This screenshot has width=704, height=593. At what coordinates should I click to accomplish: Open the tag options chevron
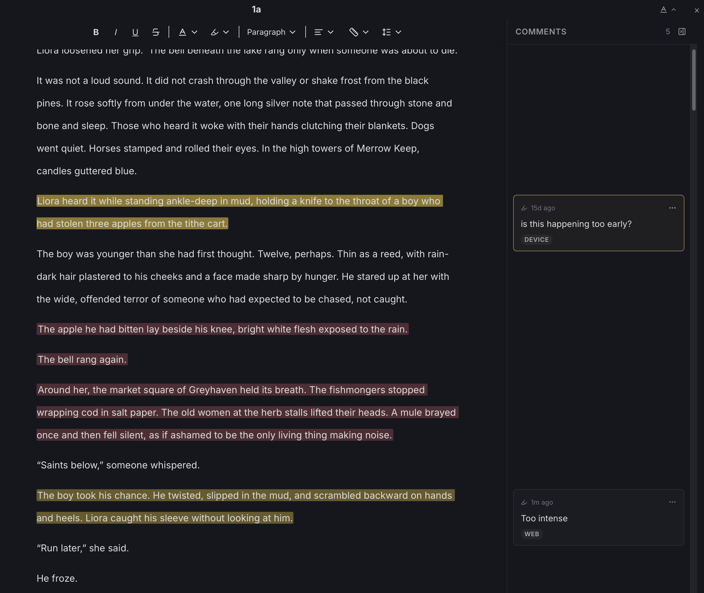[x=366, y=32]
